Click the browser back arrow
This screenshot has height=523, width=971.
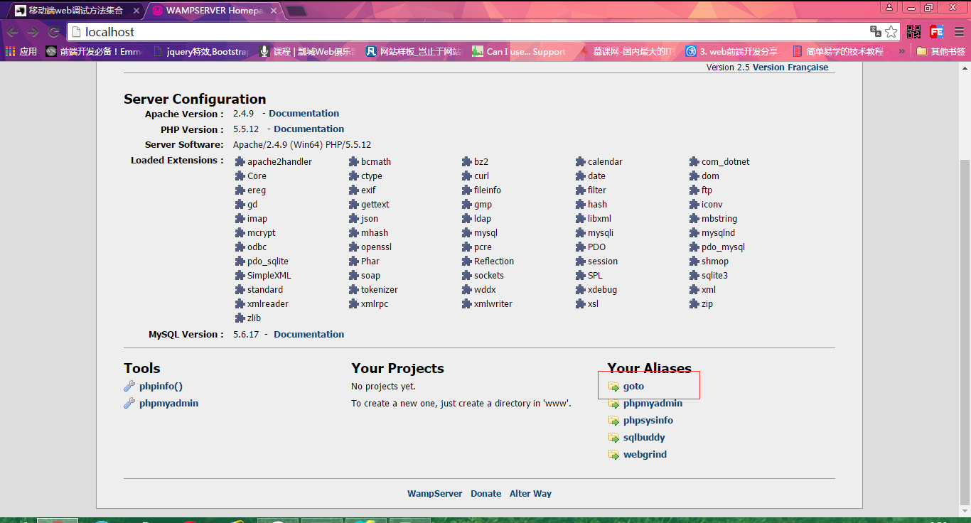tap(12, 32)
